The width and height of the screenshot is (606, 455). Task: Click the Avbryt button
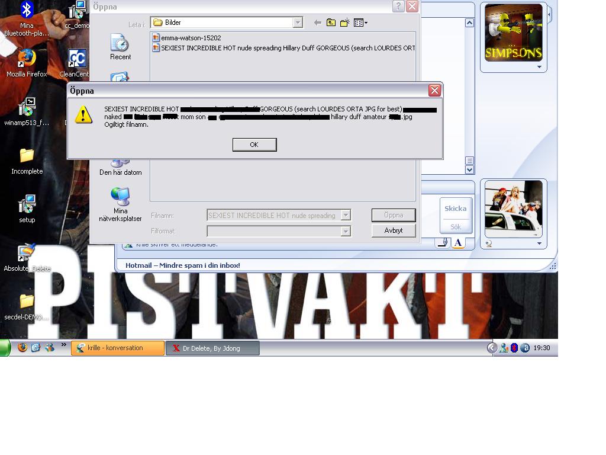click(394, 230)
